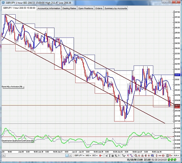Select the Open Positions tab
This screenshot has height=163, width=182.
(86, 8)
